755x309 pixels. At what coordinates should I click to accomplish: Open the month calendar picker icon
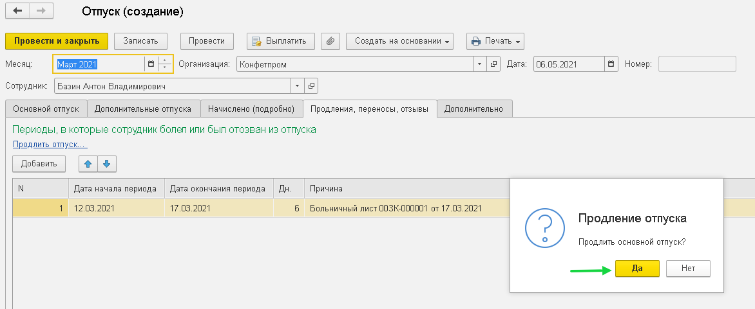pos(151,64)
